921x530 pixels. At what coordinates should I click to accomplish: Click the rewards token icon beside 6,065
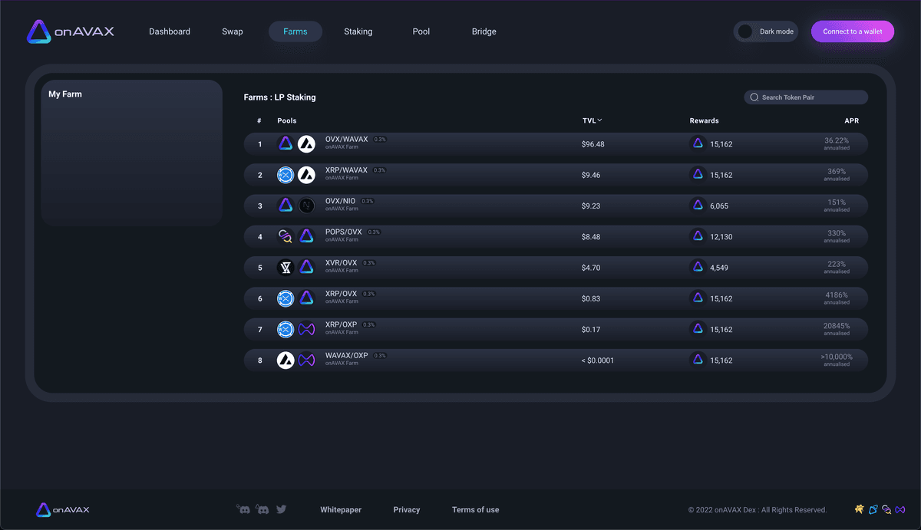click(x=697, y=206)
